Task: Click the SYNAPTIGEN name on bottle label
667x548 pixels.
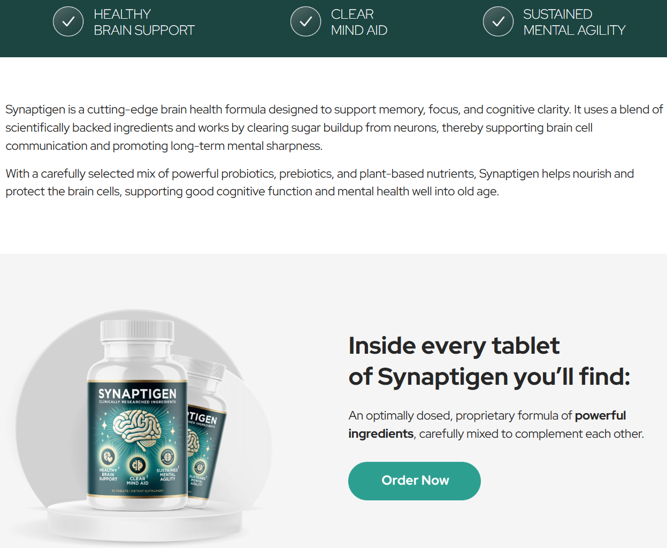Action: click(137, 393)
